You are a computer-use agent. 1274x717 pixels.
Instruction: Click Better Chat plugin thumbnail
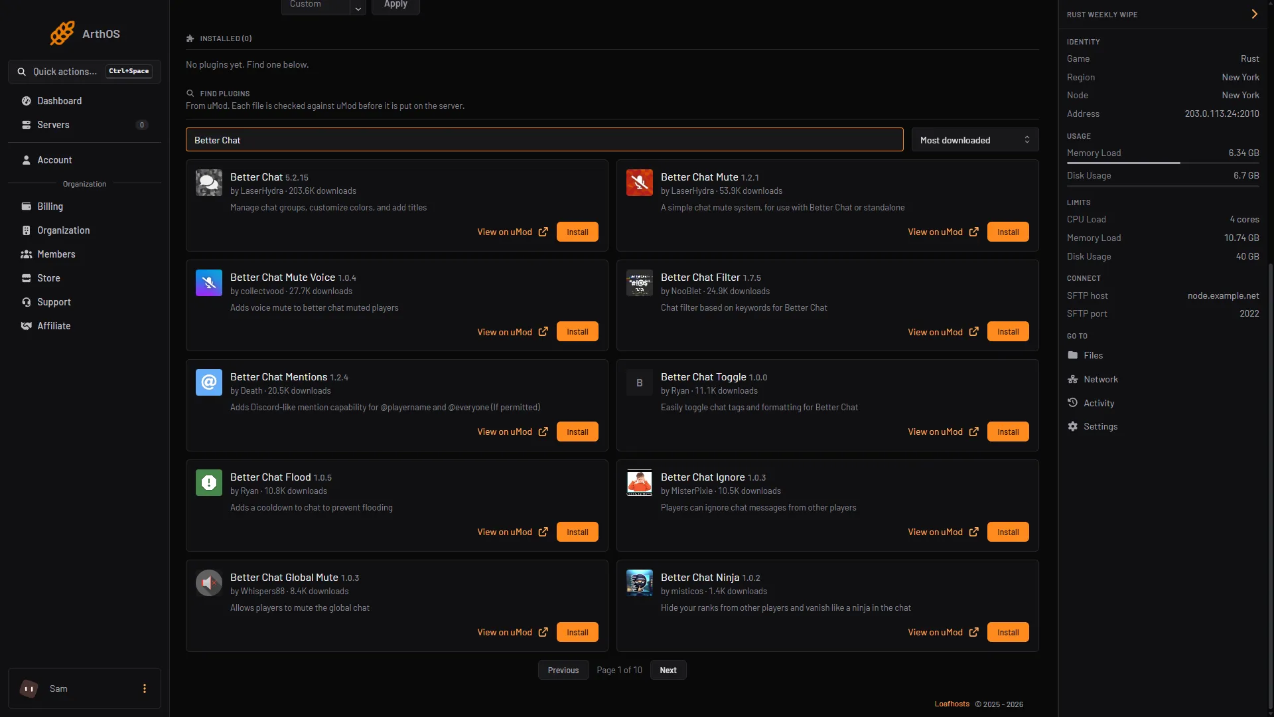(x=209, y=183)
